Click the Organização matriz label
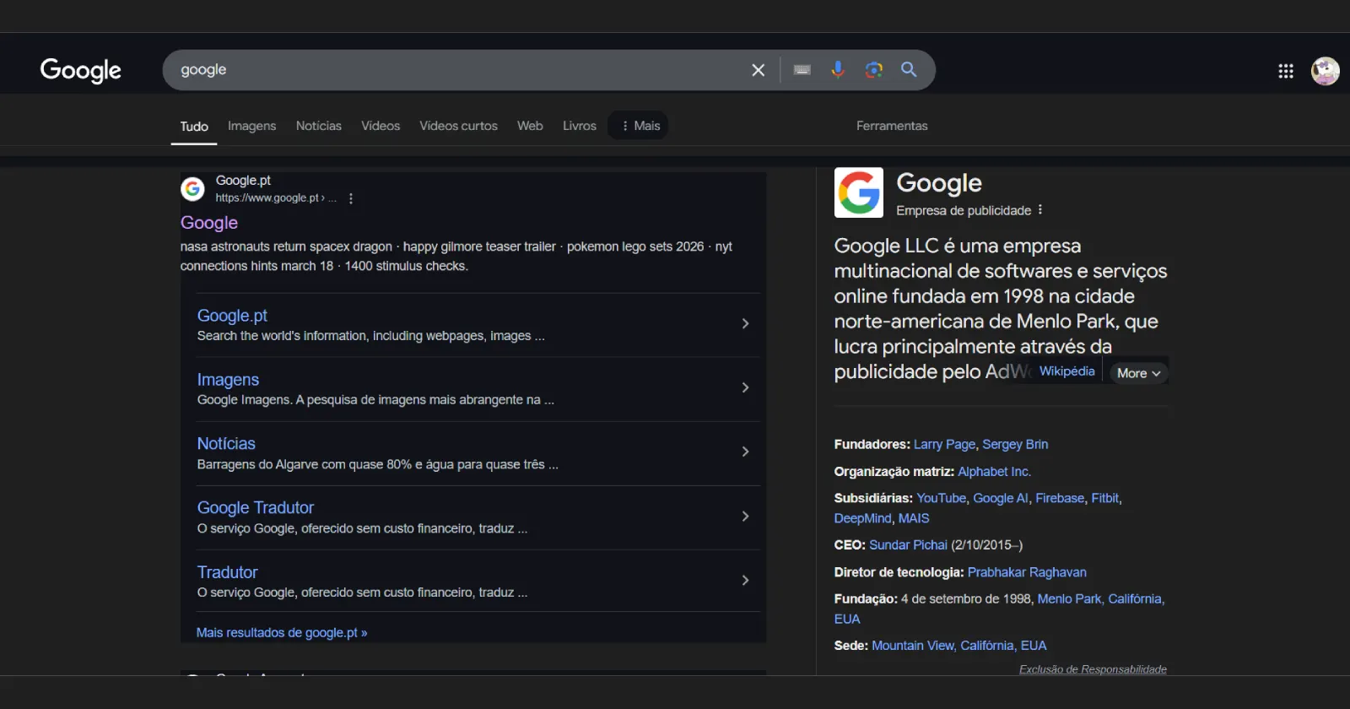The height and width of the screenshot is (709, 1350). [x=894, y=472]
